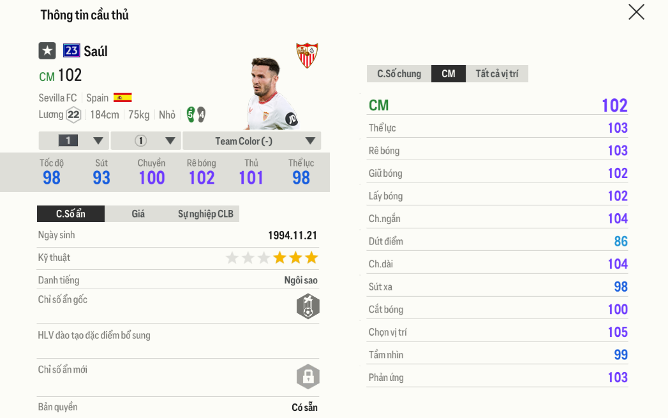Image resolution: width=668 pixels, height=418 pixels.
Task: Select the C.Số chung stats tab
Action: pos(399,74)
